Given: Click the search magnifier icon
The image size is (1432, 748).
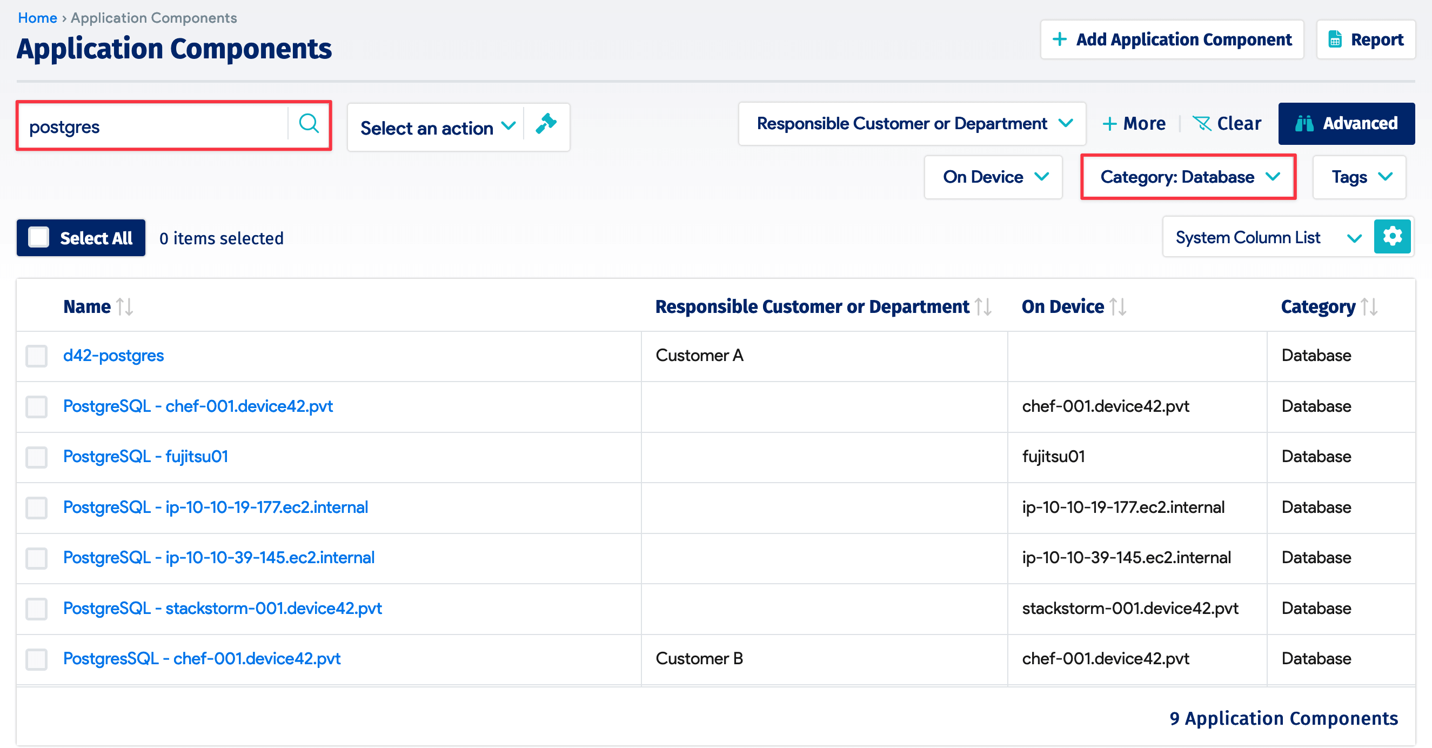Looking at the screenshot, I should (x=309, y=124).
